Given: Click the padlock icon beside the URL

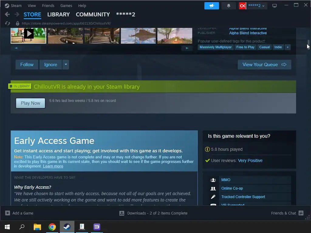Looking at the screenshot, I should click(17, 23).
